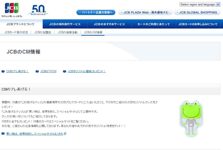Open the JCBのCM情報 sub-tab
This screenshot has height=150, width=223.
(93, 32)
